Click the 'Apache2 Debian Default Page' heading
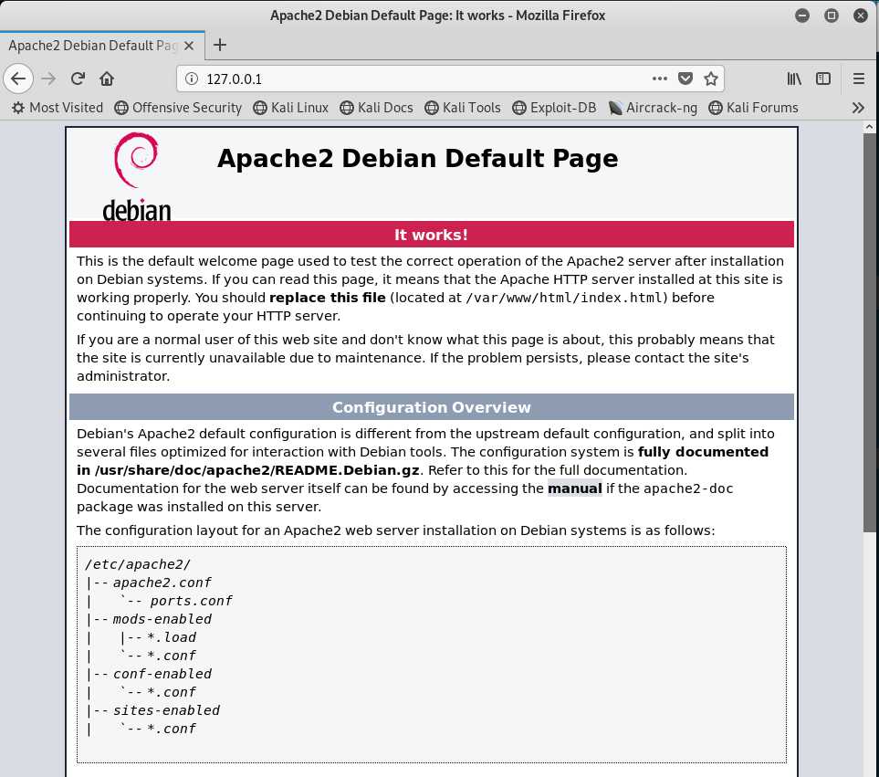Viewport: 879px width, 777px height. pos(418,158)
